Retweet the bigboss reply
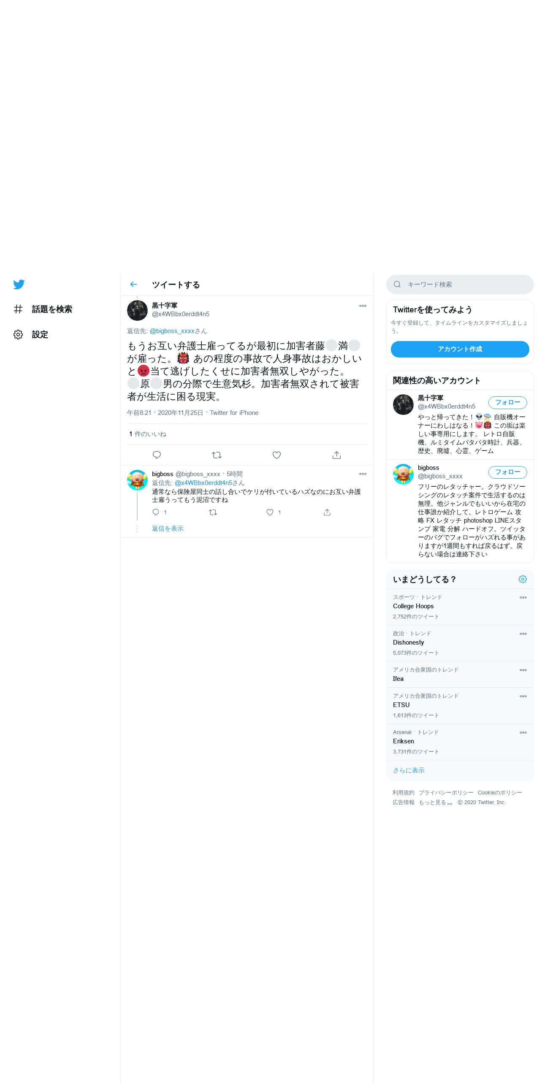Screen dimensions: 542x1084 coord(213,512)
